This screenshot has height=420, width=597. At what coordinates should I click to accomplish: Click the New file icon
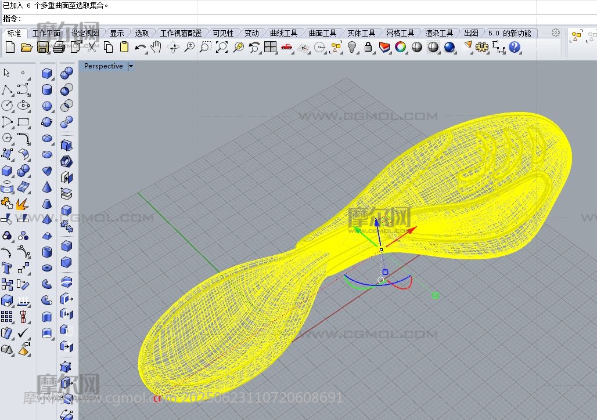[x=10, y=47]
